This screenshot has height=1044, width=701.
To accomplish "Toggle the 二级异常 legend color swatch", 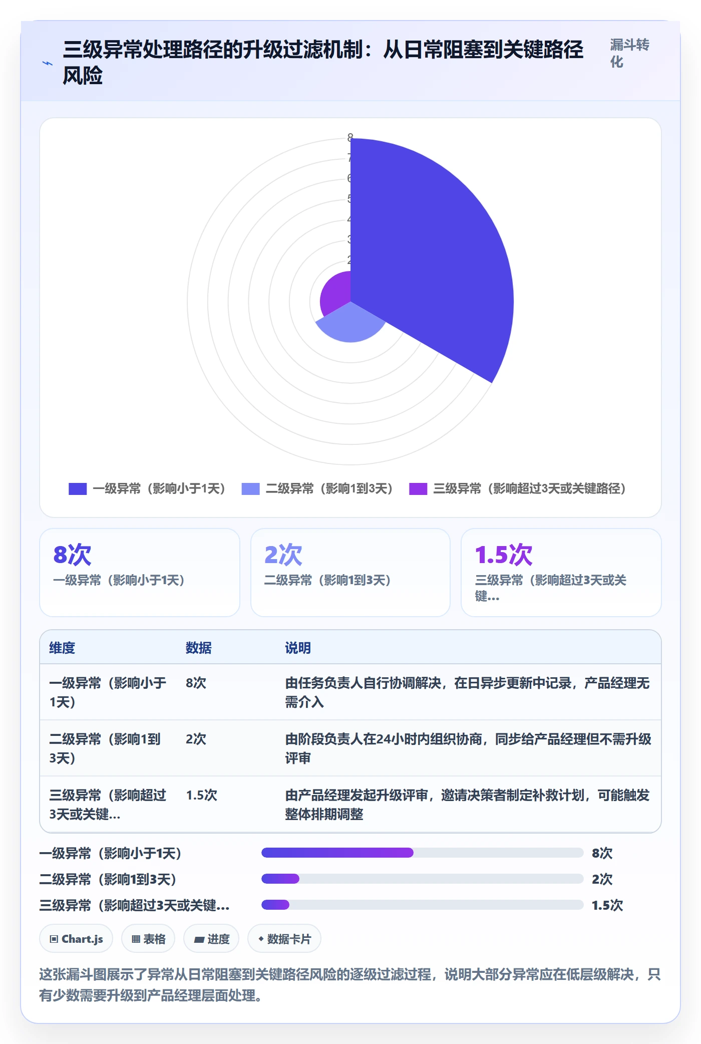I will (250, 488).
